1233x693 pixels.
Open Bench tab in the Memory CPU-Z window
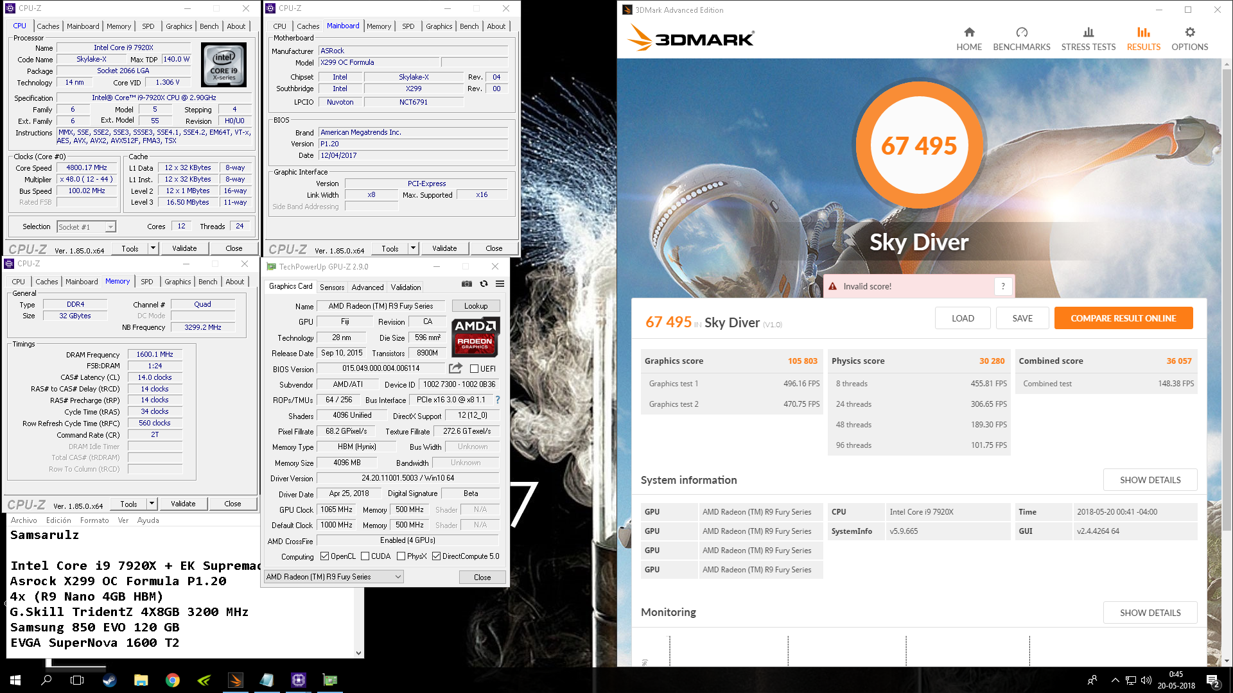pos(207,282)
